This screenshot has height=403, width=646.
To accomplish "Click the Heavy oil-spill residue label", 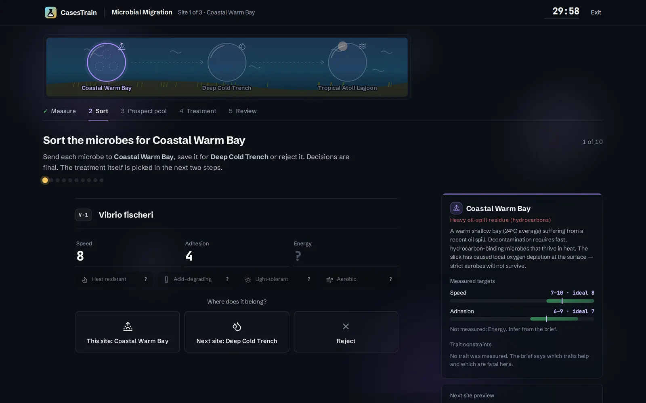I will (500, 220).
